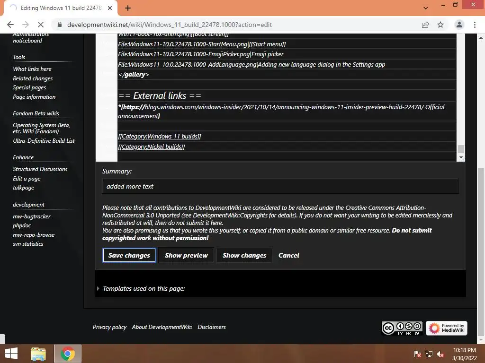Open Privacy policy footer link
The height and width of the screenshot is (363, 485).
109,327
